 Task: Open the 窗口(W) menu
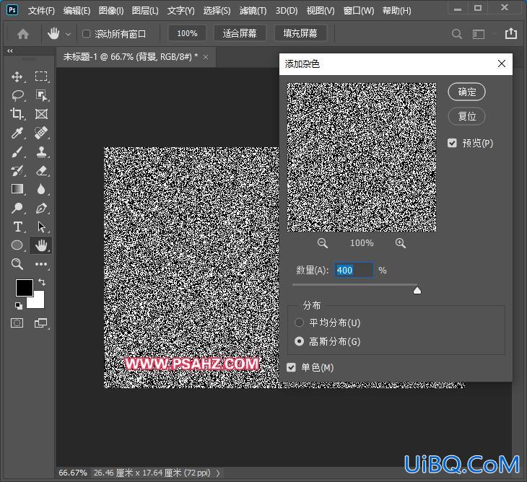pyautogui.click(x=359, y=11)
